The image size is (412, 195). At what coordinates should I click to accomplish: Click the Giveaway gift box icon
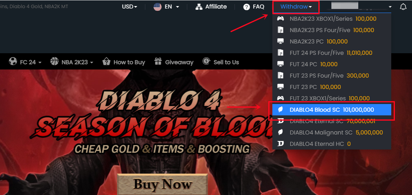click(158, 62)
